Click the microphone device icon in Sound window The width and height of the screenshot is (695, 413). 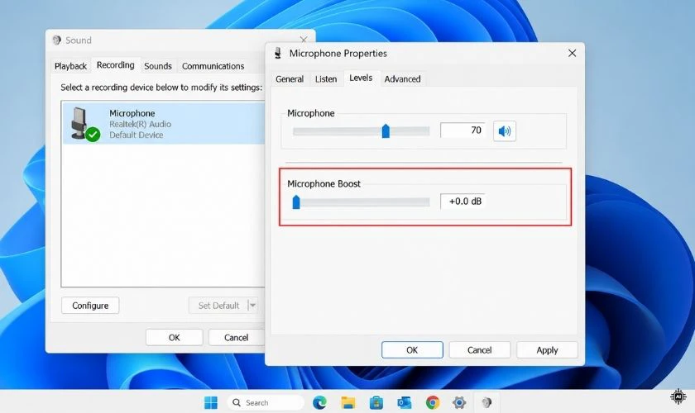coord(84,124)
